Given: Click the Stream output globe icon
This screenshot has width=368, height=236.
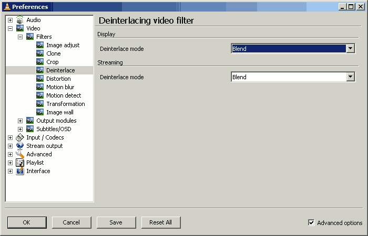Looking at the screenshot, I should coord(20,146).
